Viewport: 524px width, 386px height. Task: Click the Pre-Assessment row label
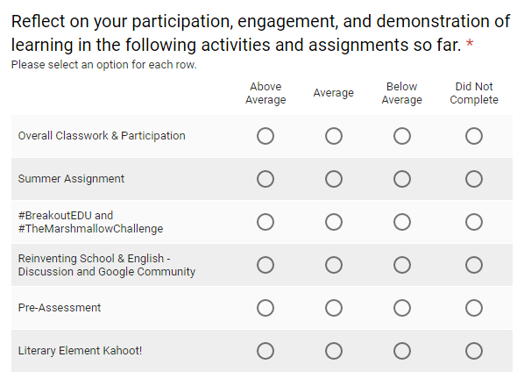click(60, 308)
